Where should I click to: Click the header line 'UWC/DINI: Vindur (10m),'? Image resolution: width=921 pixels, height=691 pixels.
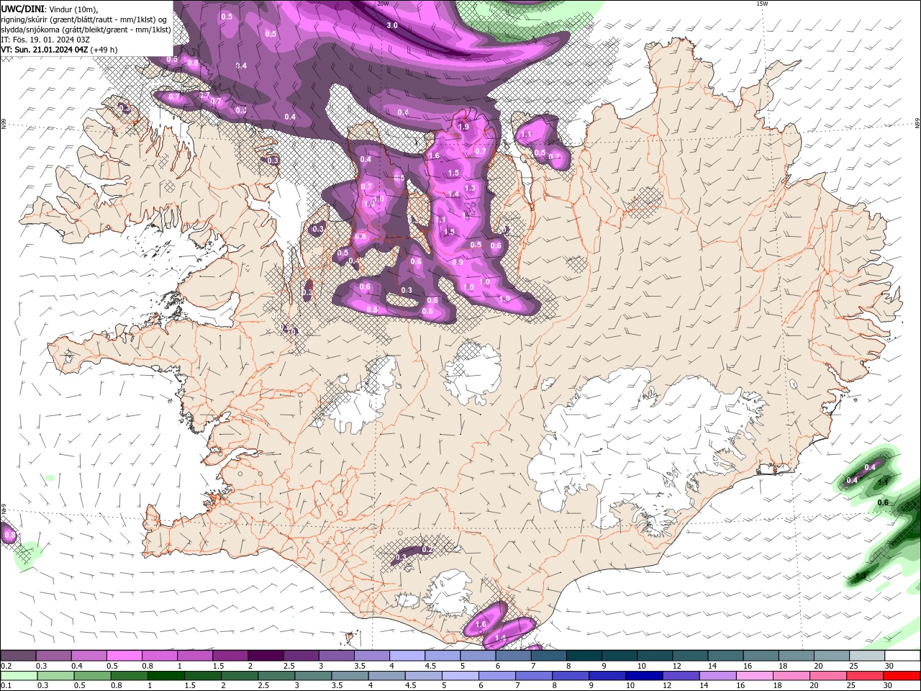tap(48, 9)
